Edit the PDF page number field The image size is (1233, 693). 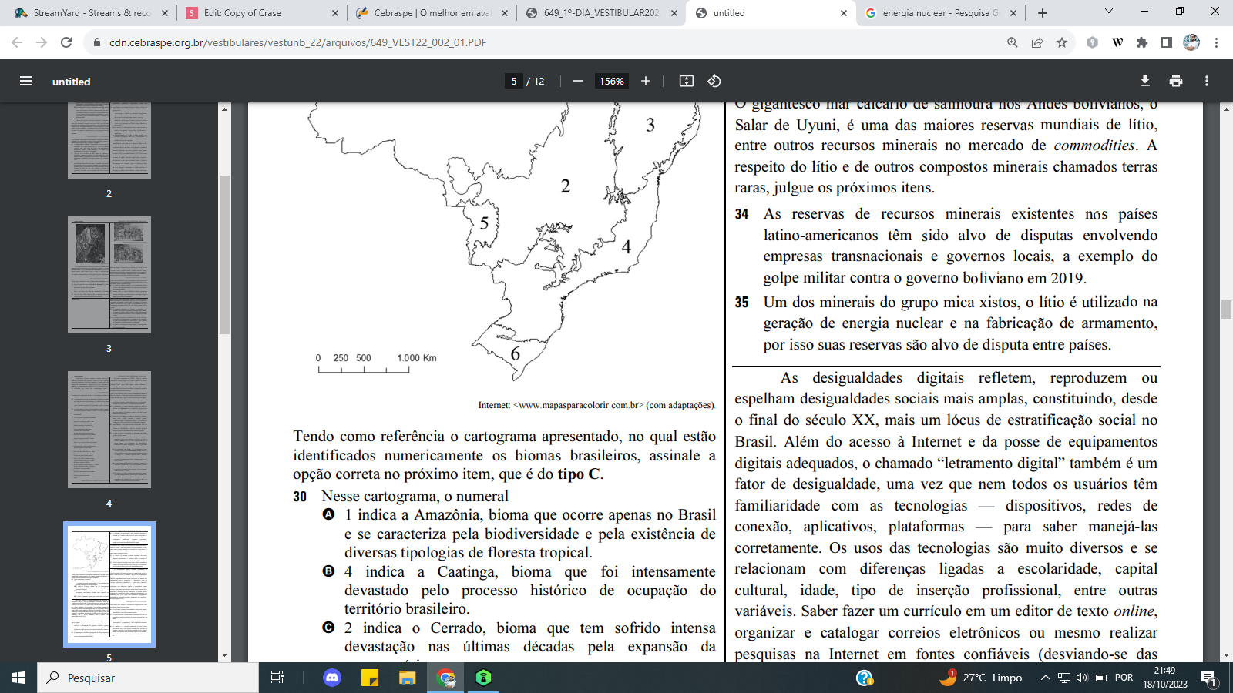514,81
